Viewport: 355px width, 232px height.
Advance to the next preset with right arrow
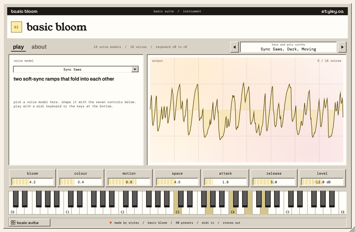pos(342,47)
